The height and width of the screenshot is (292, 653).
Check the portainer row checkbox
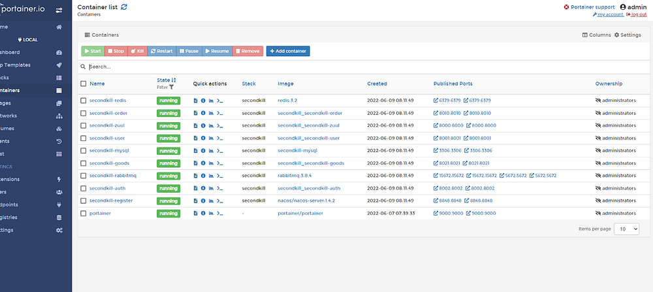point(84,213)
